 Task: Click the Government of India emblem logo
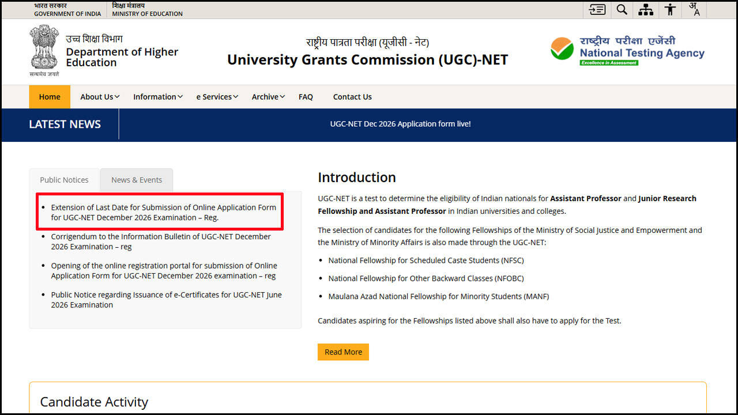pyautogui.click(x=44, y=51)
